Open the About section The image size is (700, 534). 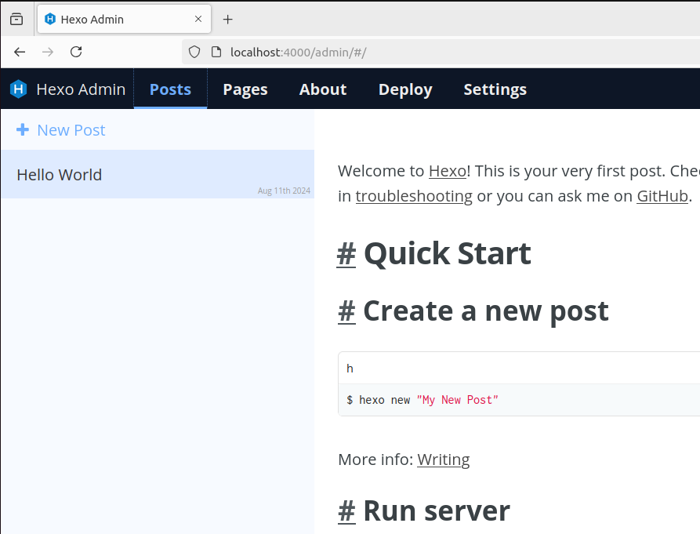[x=322, y=89]
